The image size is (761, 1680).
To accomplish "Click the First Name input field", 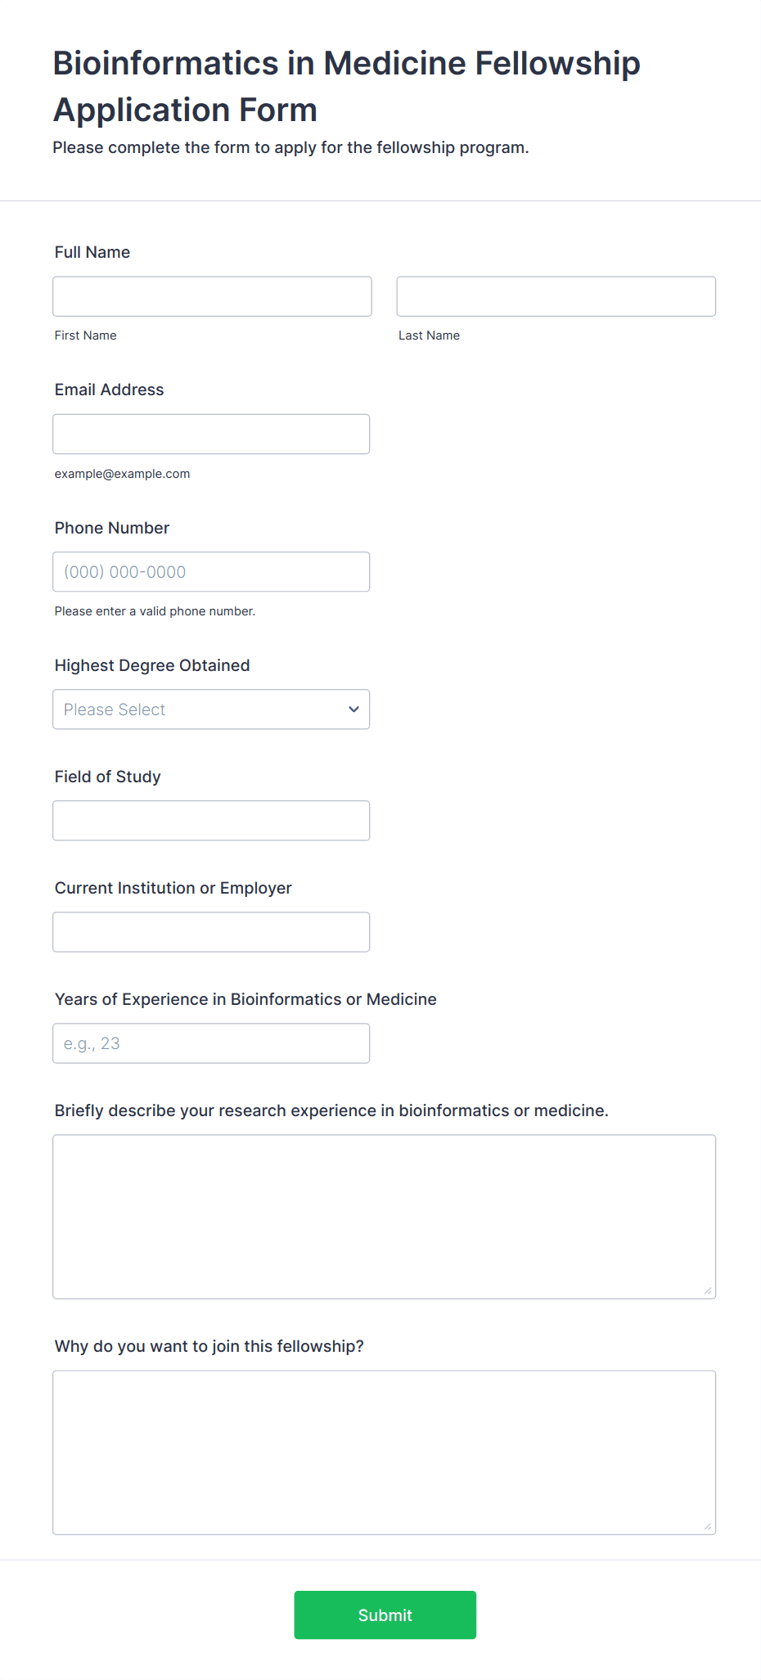I will click(212, 296).
